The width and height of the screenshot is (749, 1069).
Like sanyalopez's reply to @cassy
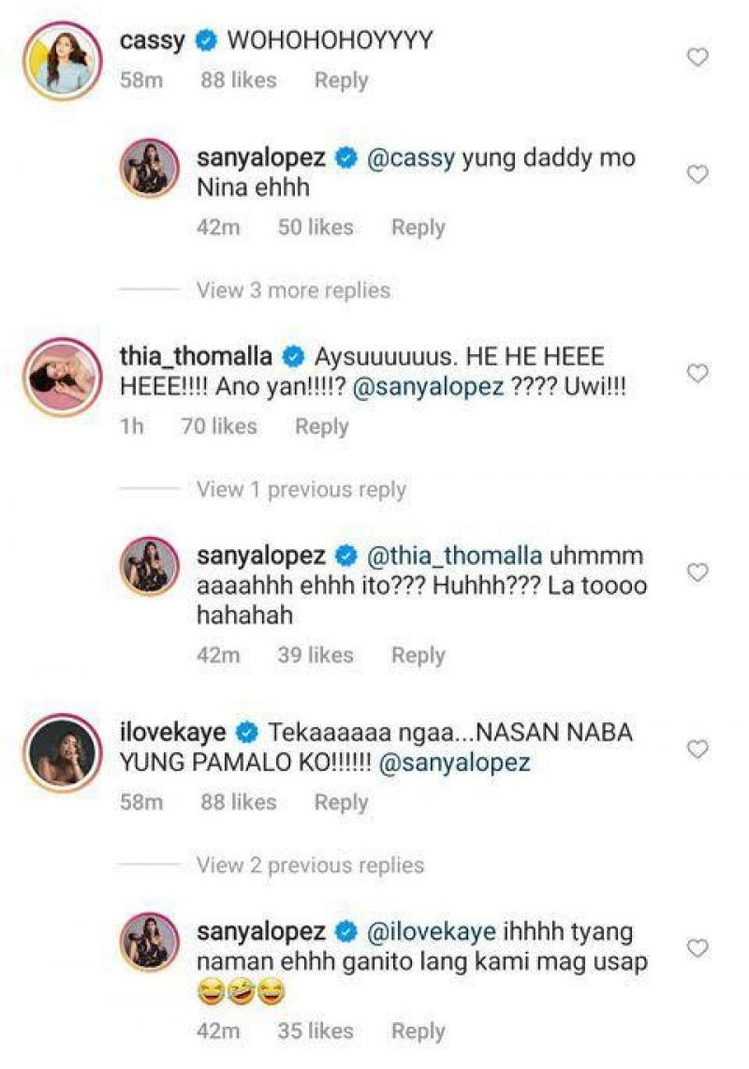[x=698, y=175]
